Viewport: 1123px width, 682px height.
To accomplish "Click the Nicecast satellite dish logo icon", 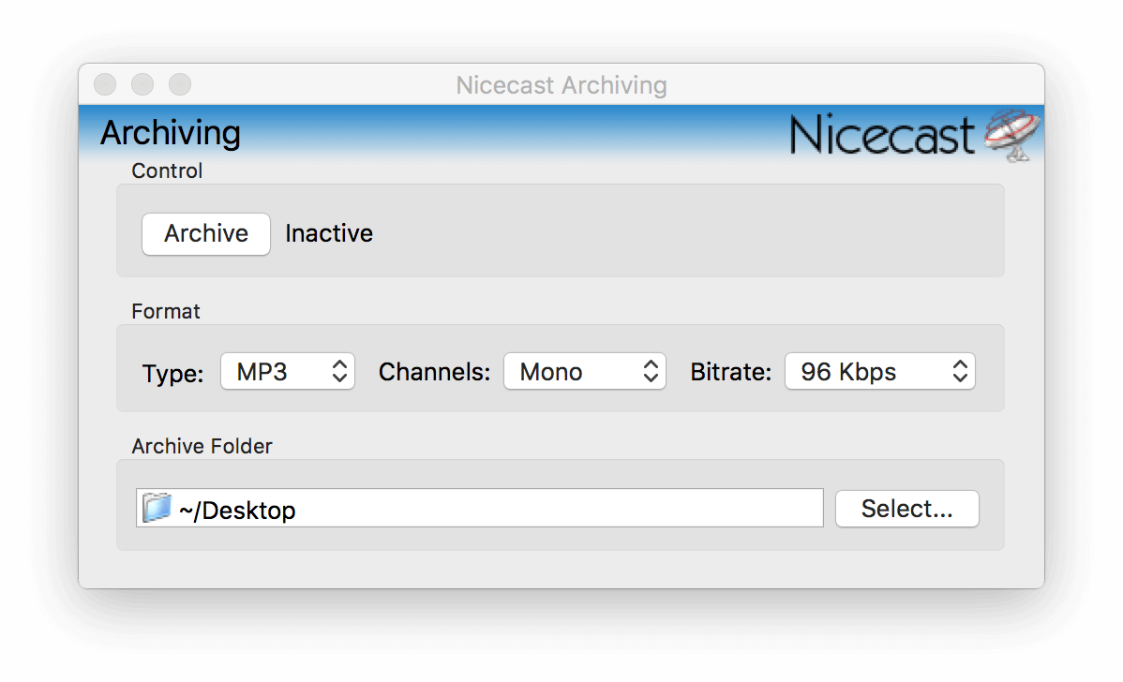I will point(1012,135).
